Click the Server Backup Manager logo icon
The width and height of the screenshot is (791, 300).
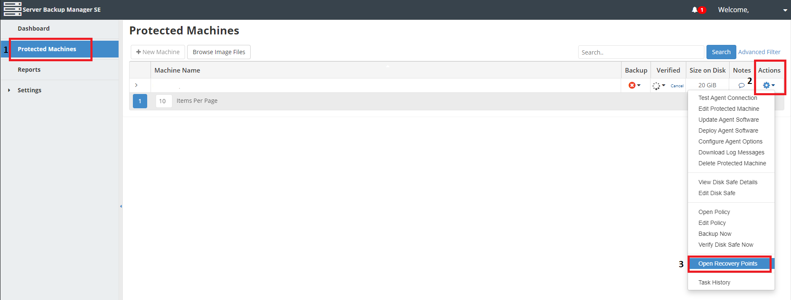(x=13, y=9)
